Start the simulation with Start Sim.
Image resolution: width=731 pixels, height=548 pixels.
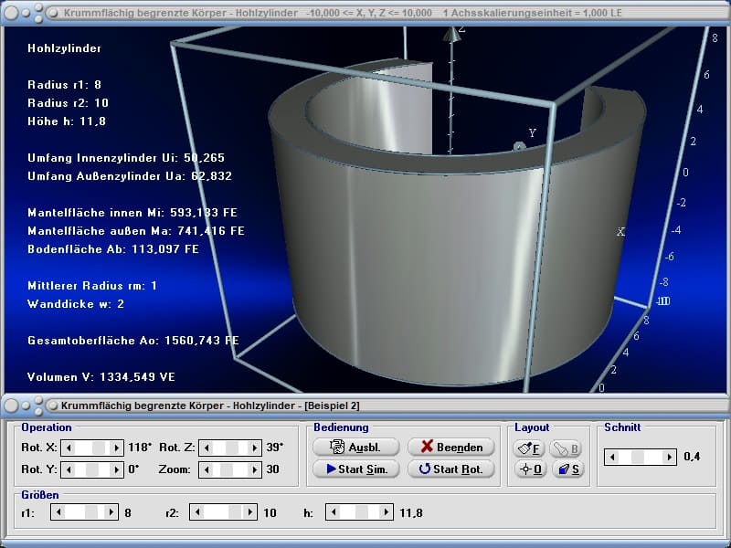[x=356, y=469]
